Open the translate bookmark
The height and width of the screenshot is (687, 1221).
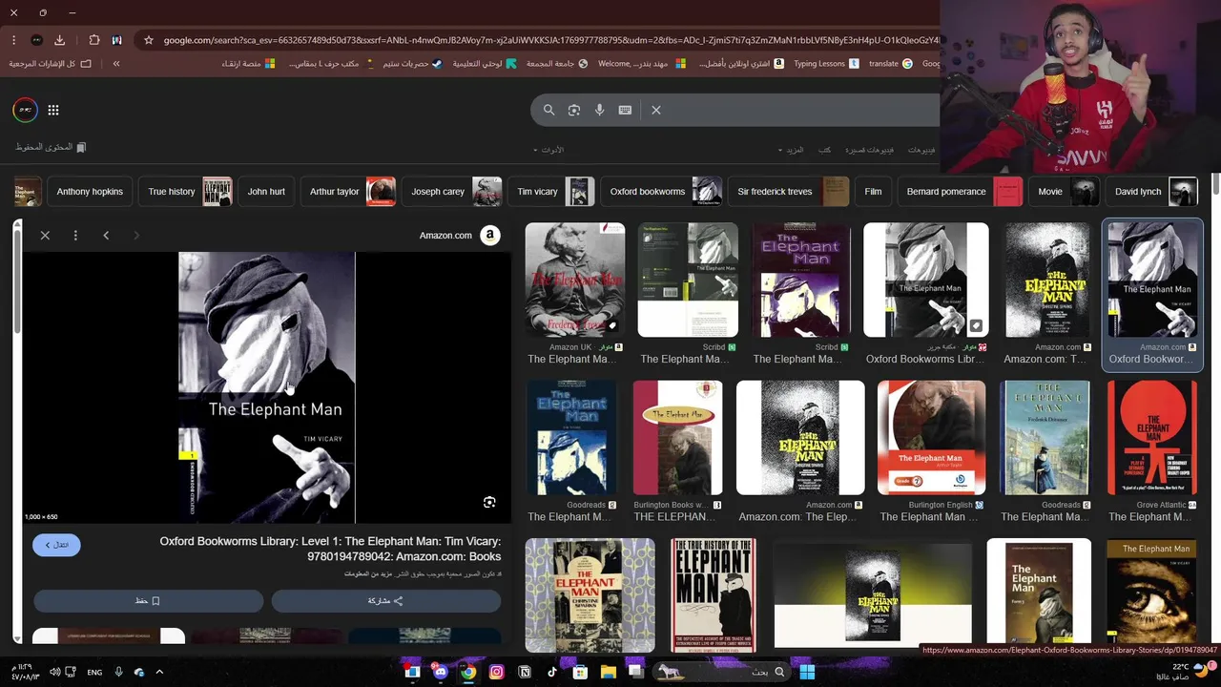tap(890, 63)
